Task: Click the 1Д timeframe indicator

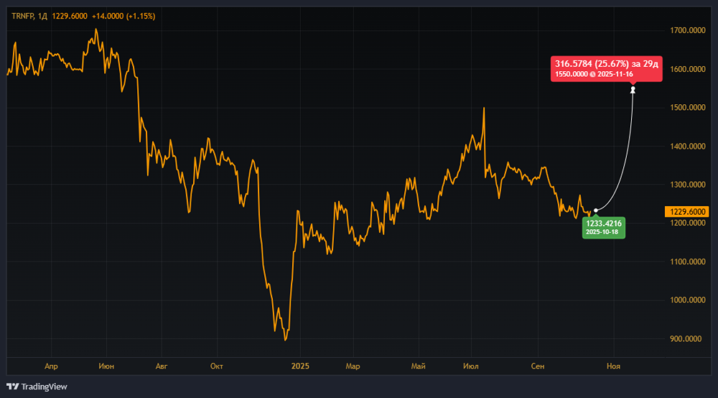Action: 42,16
